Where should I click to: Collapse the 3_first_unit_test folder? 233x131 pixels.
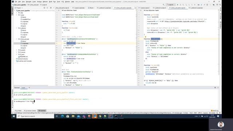[x=17, y=39]
